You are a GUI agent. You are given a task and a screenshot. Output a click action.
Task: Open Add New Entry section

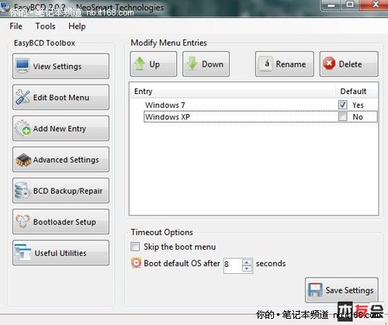(61, 128)
